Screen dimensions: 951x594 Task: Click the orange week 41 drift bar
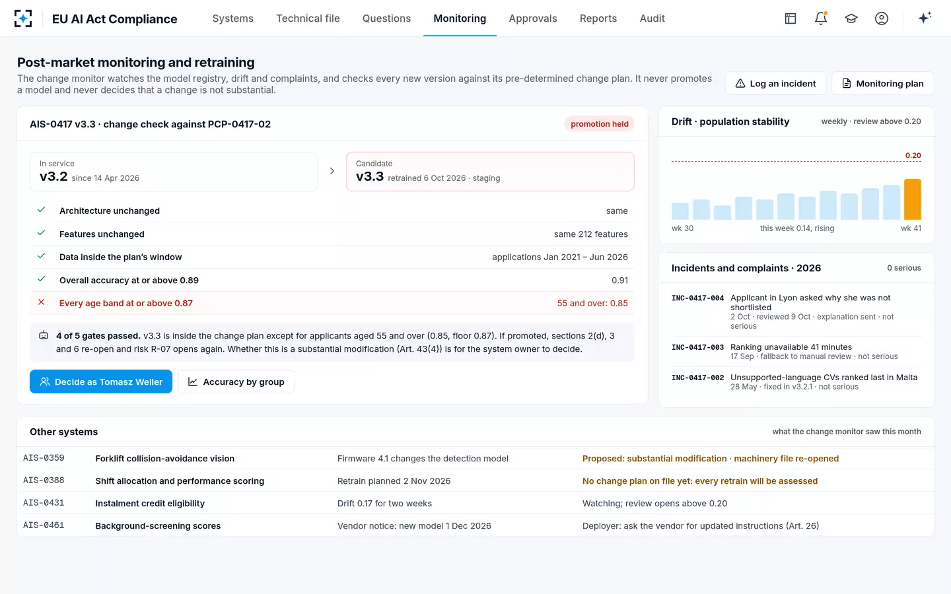[913, 199]
